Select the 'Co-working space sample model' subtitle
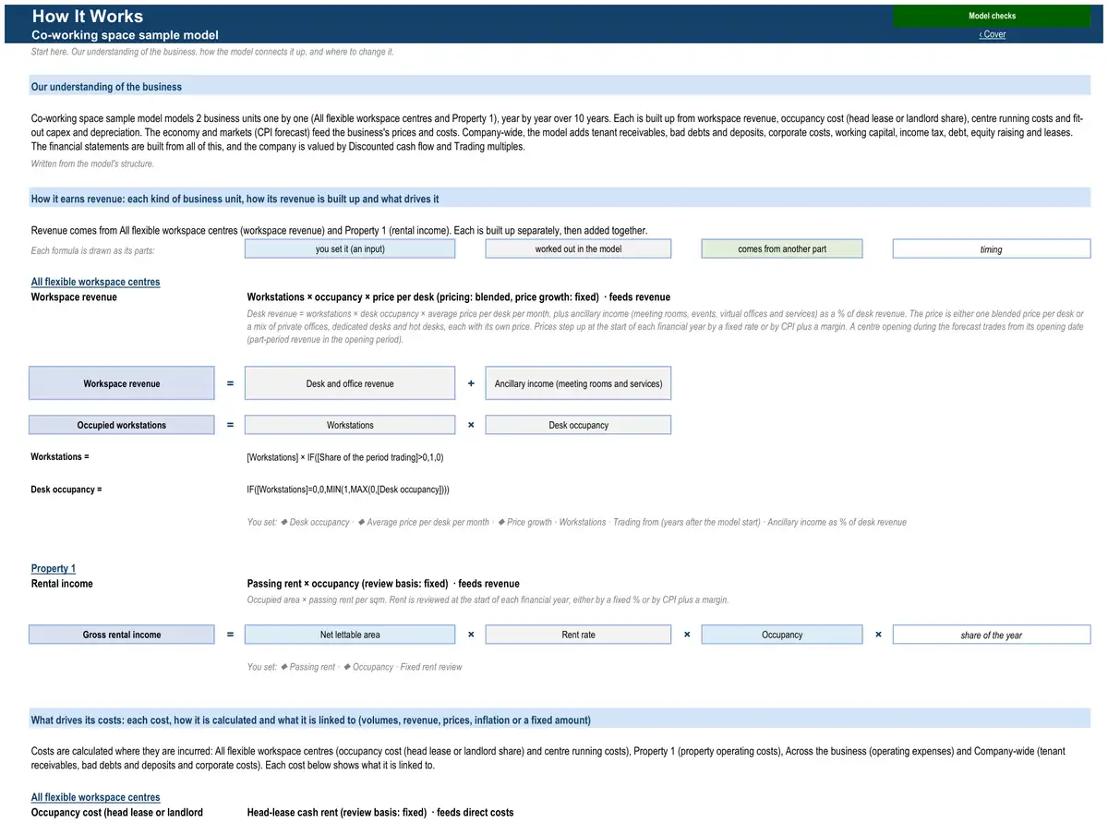 pos(125,35)
